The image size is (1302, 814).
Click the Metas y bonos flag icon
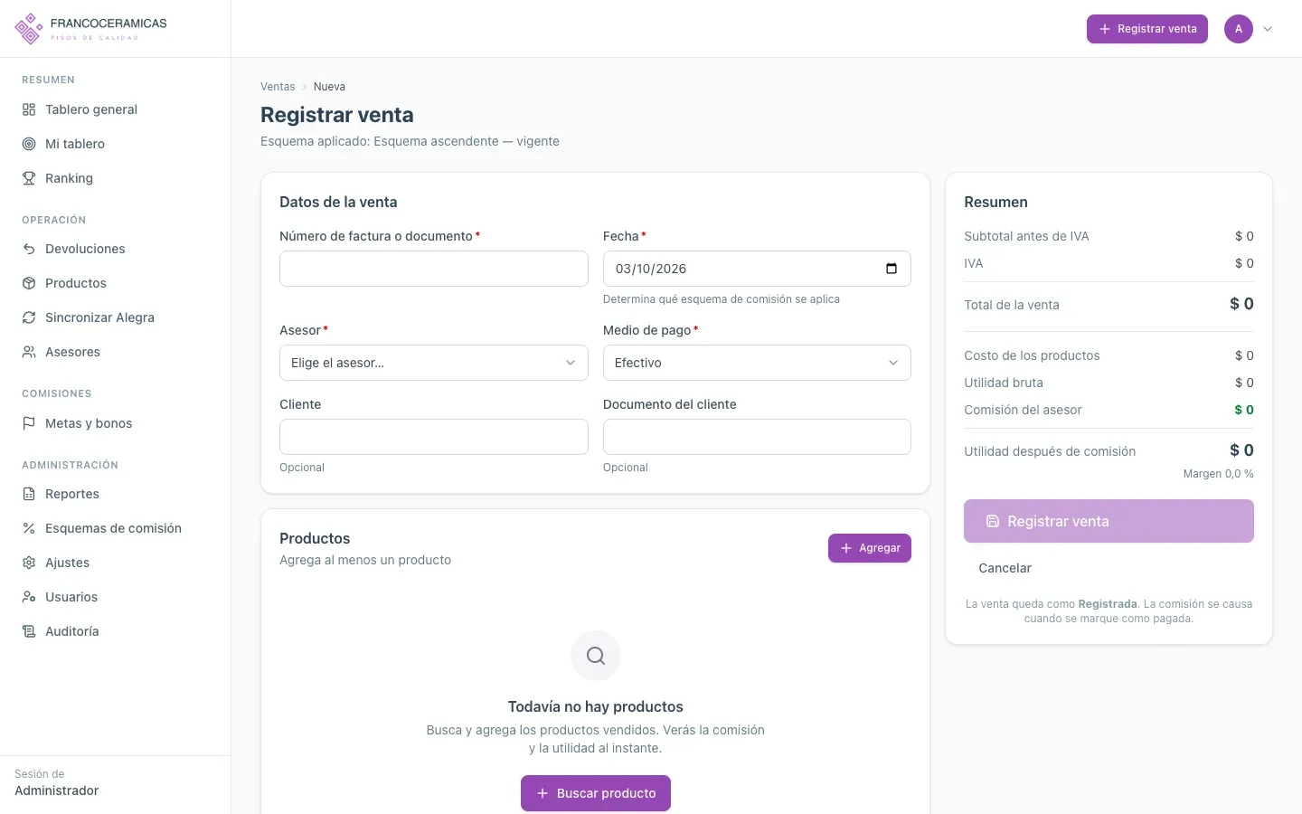pos(29,423)
